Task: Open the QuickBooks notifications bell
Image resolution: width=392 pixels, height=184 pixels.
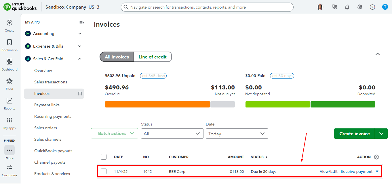Action: pyautogui.click(x=347, y=7)
